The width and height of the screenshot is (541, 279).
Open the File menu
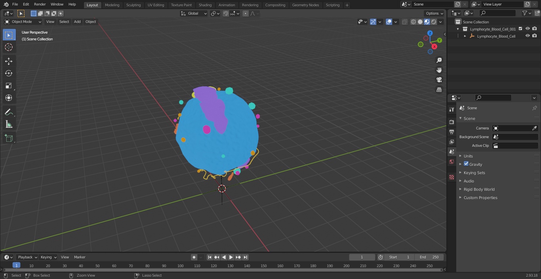click(x=15, y=4)
